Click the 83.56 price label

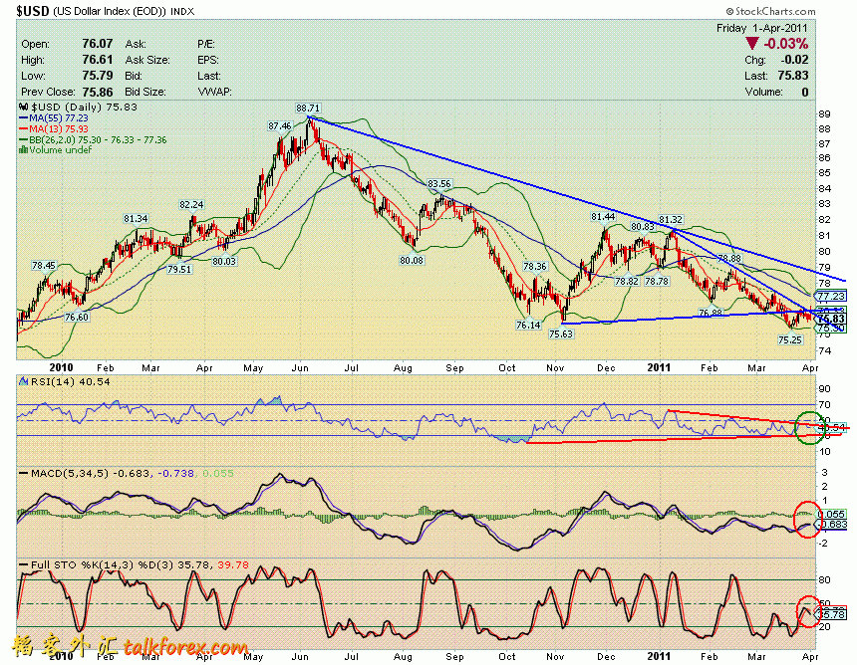(439, 184)
